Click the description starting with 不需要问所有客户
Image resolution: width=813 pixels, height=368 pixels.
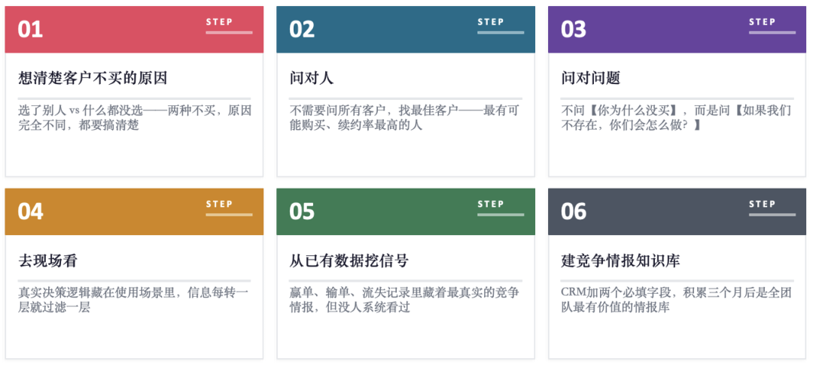(405, 117)
